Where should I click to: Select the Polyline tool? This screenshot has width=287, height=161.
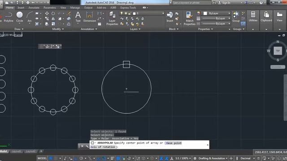tap(9, 17)
